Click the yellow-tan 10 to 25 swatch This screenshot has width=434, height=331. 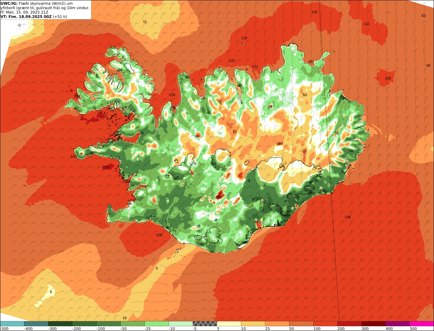pos(253,324)
